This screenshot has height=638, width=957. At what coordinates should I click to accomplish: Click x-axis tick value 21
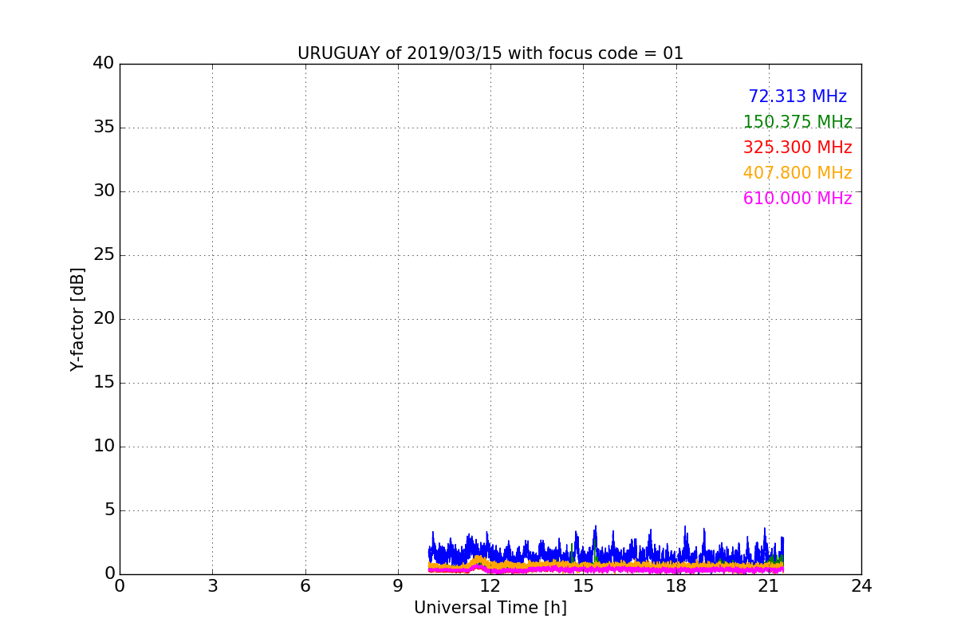[x=769, y=586]
